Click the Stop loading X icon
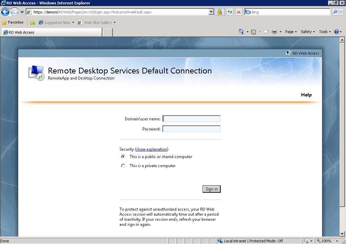 [239, 12]
